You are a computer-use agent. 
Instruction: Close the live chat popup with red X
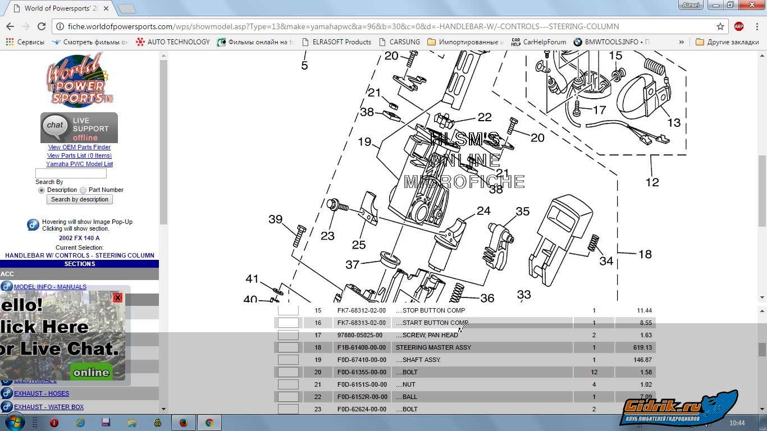117,297
